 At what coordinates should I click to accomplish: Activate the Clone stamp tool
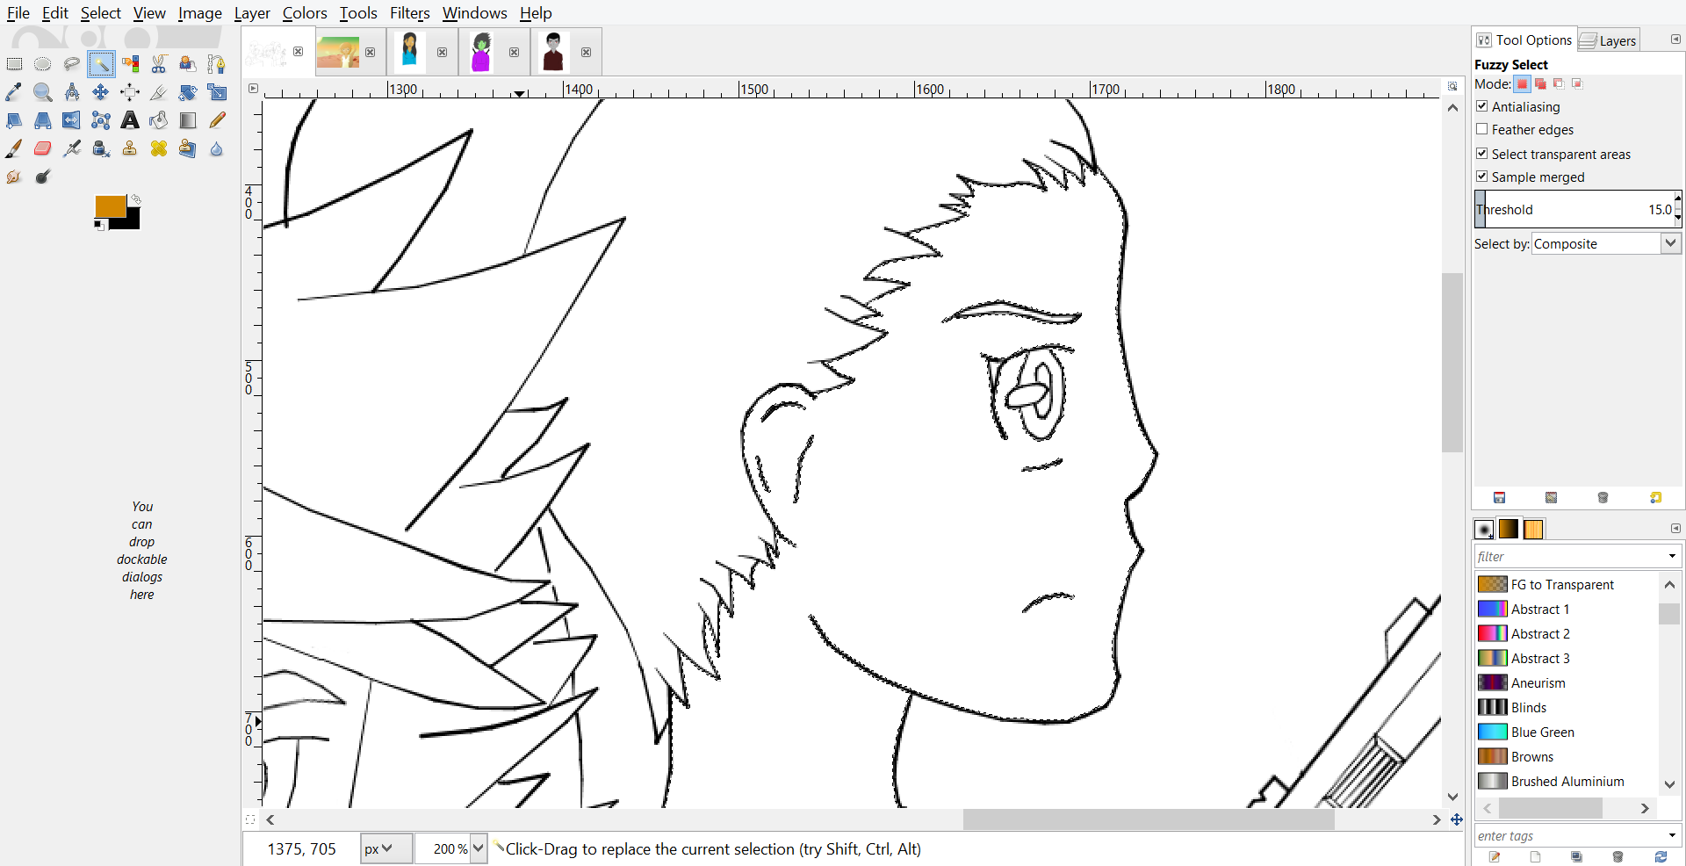(130, 148)
